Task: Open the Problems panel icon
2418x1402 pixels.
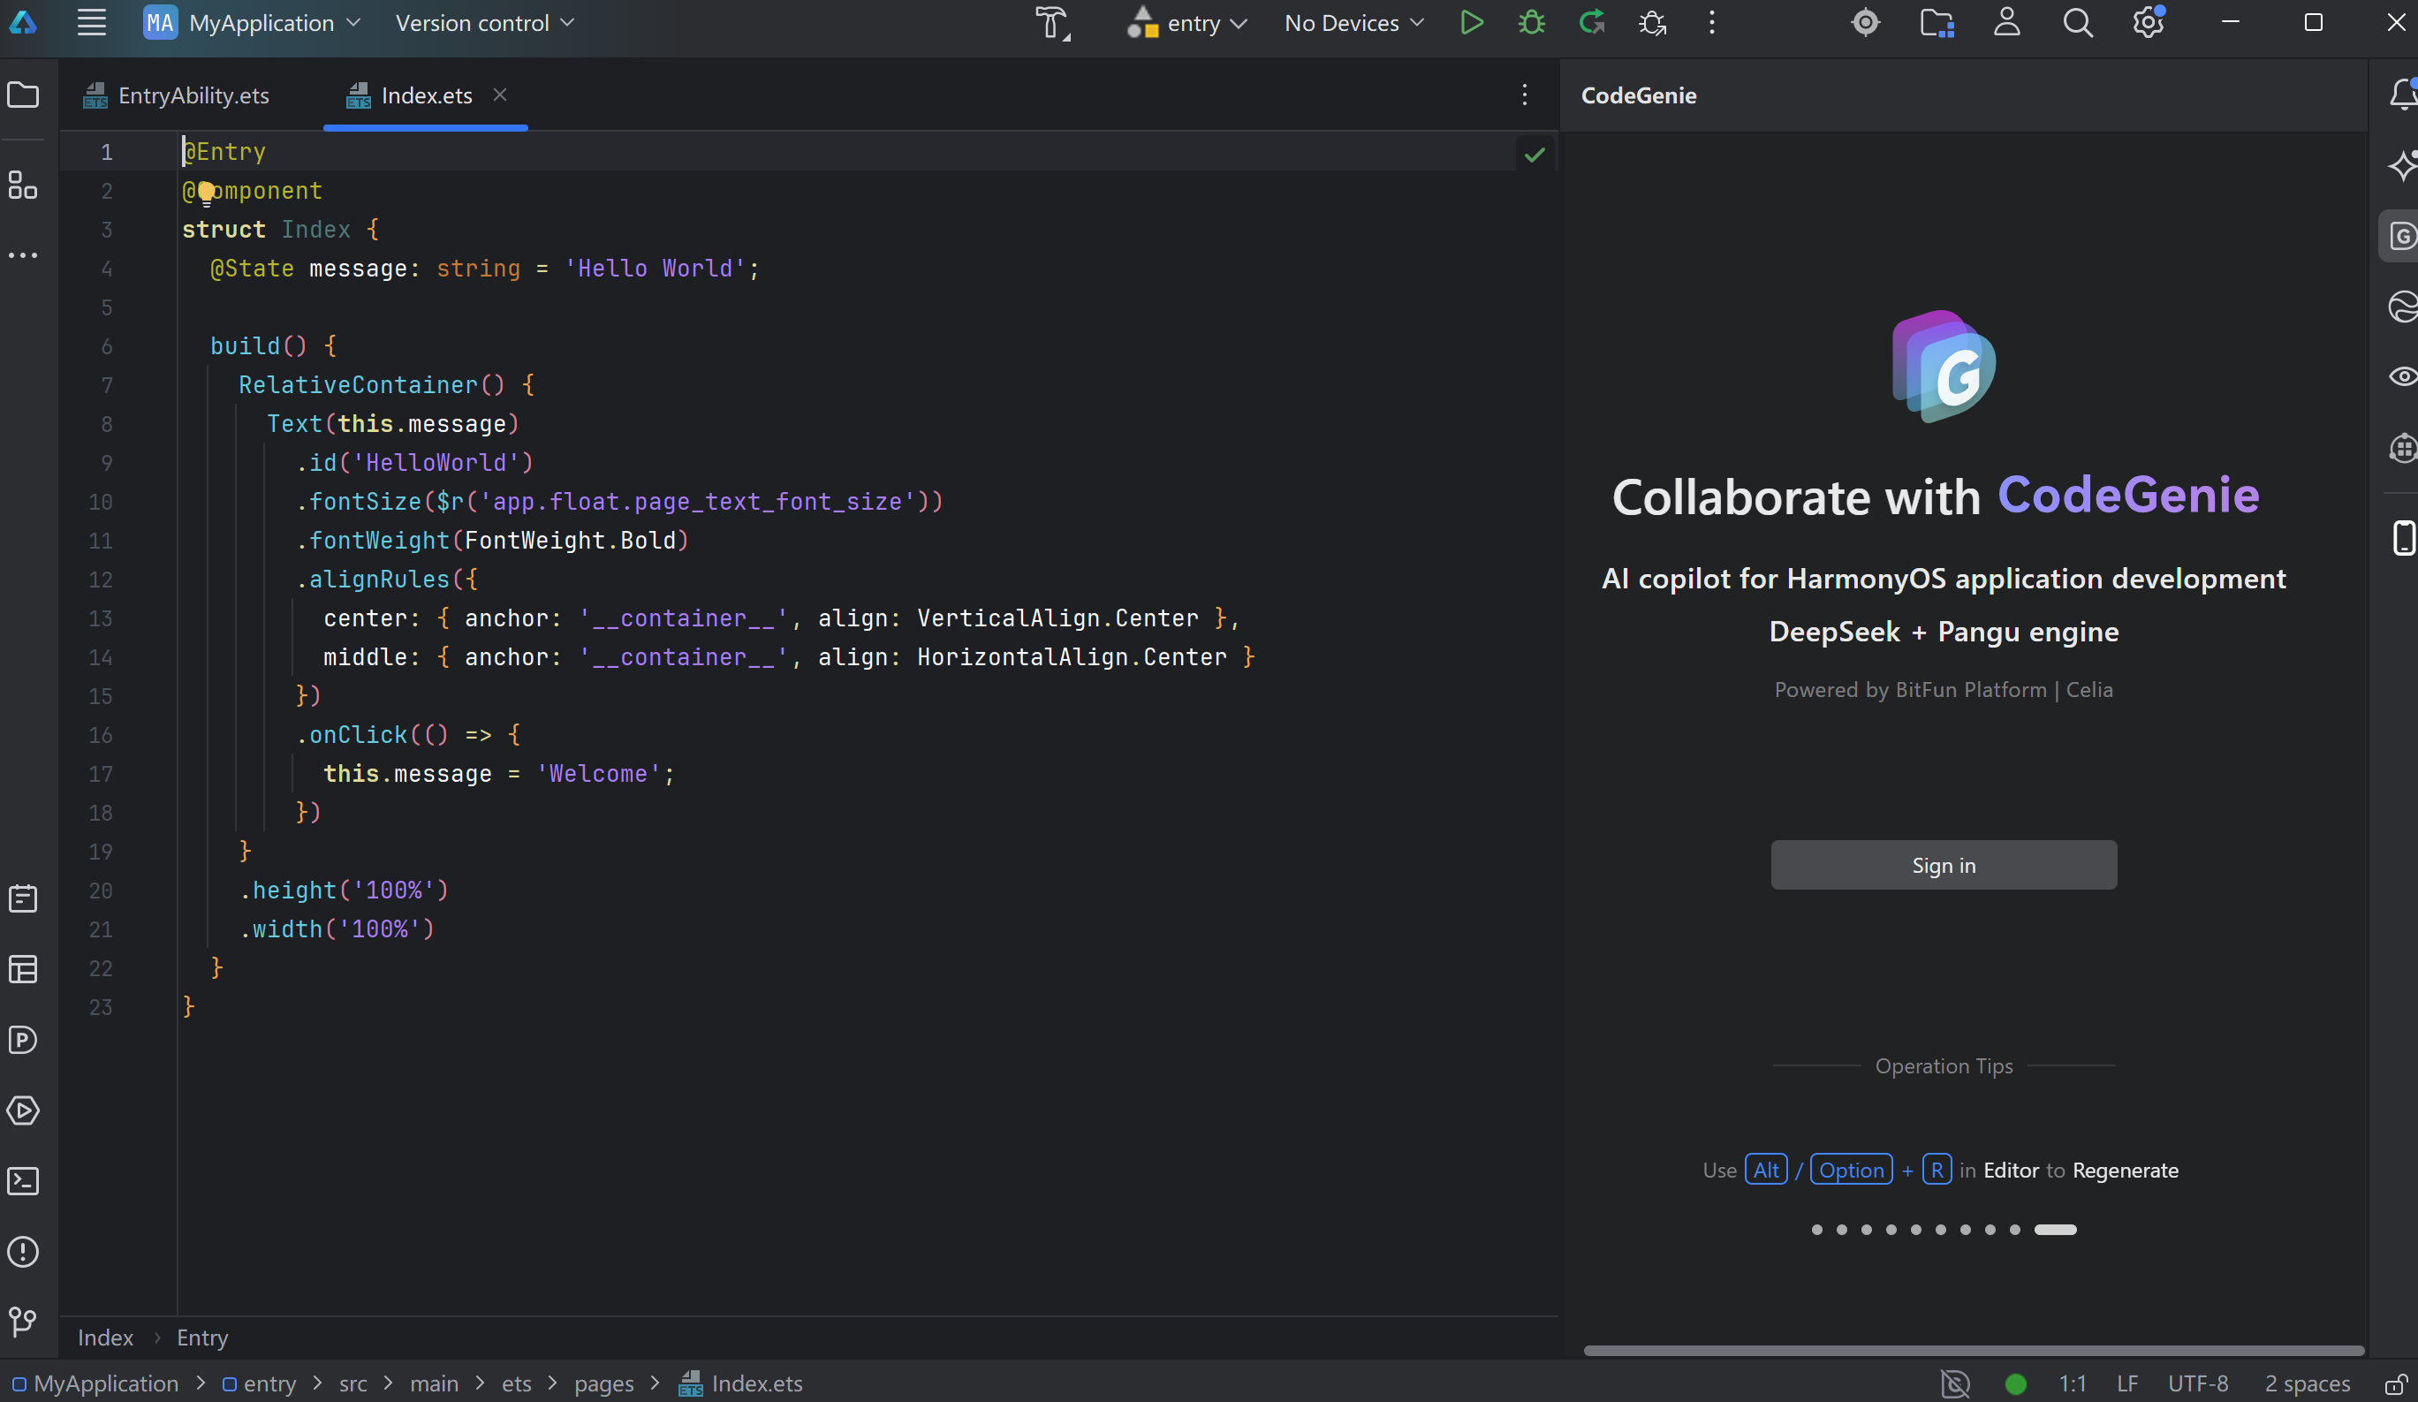Action: pyautogui.click(x=23, y=1253)
